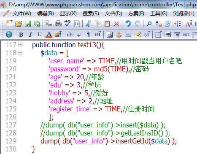Viewport: 197px width, 154px height.
Task: Click the Print icon
Action: click(x=58, y=24)
